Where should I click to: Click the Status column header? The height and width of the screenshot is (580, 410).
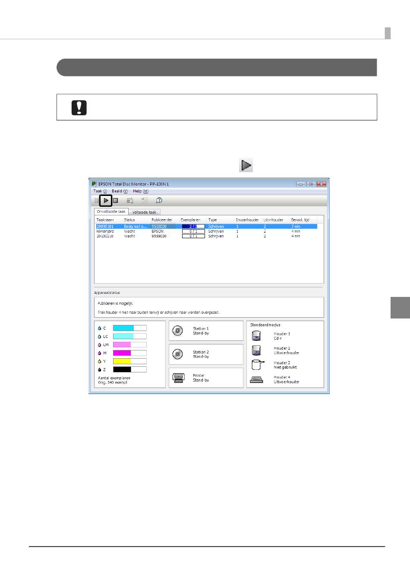click(x=136, y=220)
